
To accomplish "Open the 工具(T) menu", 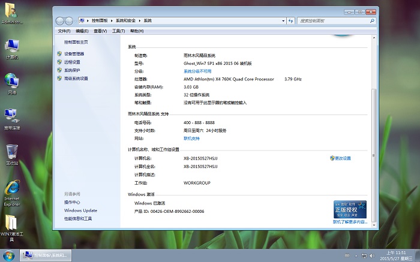I will pos(118,31).
